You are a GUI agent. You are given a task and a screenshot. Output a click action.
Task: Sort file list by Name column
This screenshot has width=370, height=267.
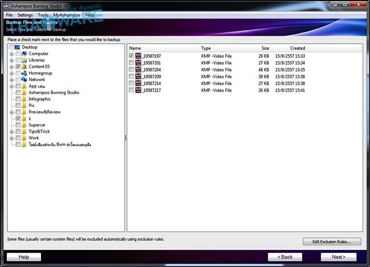[x=163, y=48]
